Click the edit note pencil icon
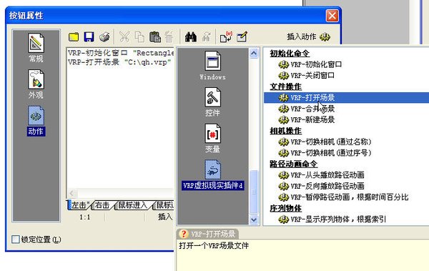 [242, 37]
